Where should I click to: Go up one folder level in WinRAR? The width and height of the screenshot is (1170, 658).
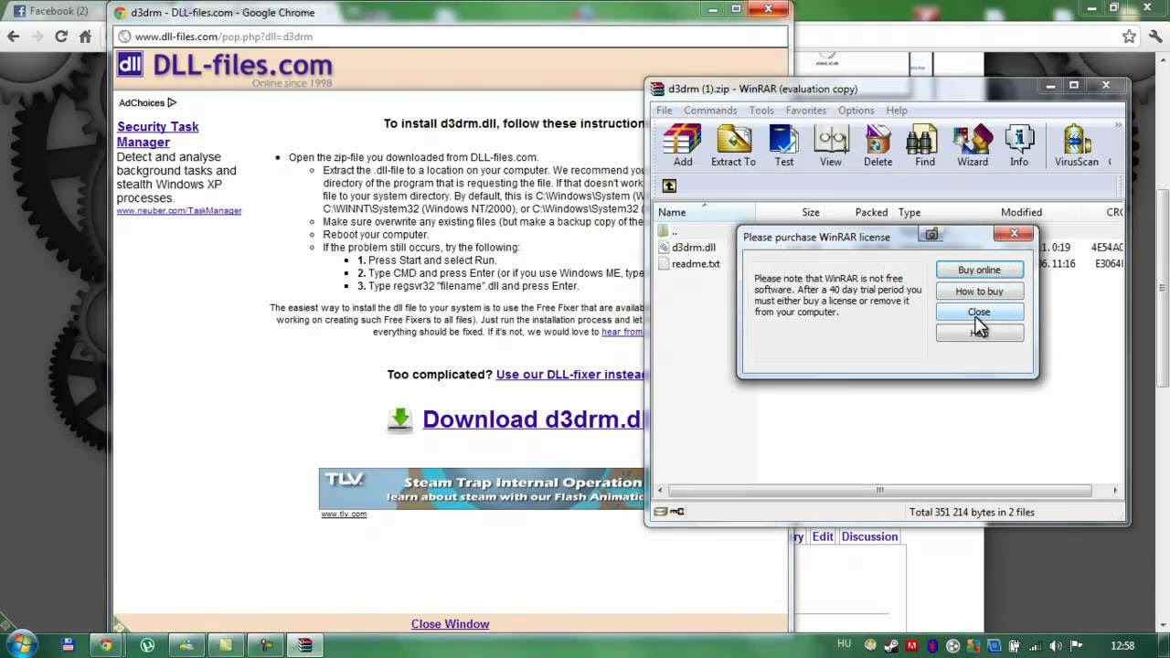coord(669,186)
